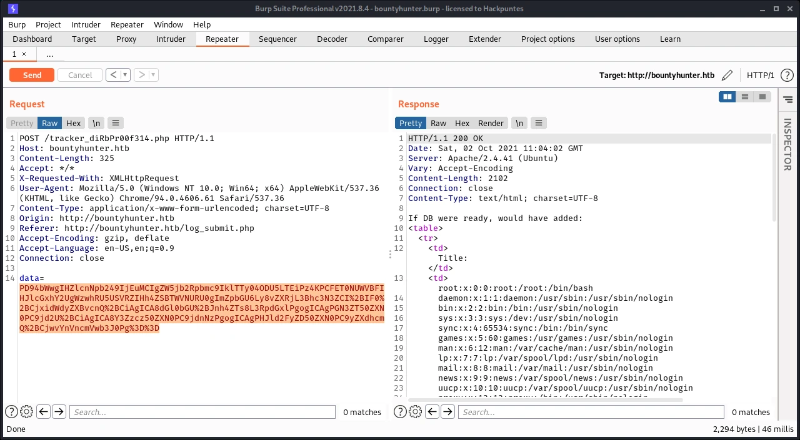800x440 pixels.
Task: Go to next match in Request search
Action: (59, 412)
